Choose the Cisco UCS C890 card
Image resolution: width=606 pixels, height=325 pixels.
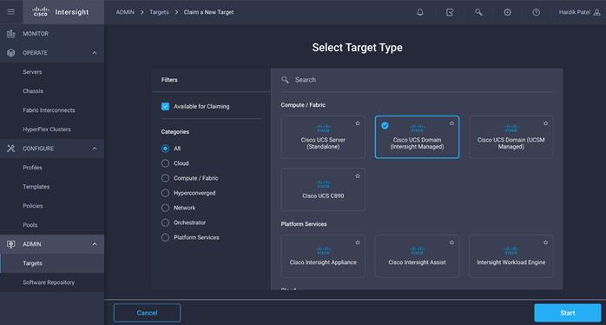(323, 189)
